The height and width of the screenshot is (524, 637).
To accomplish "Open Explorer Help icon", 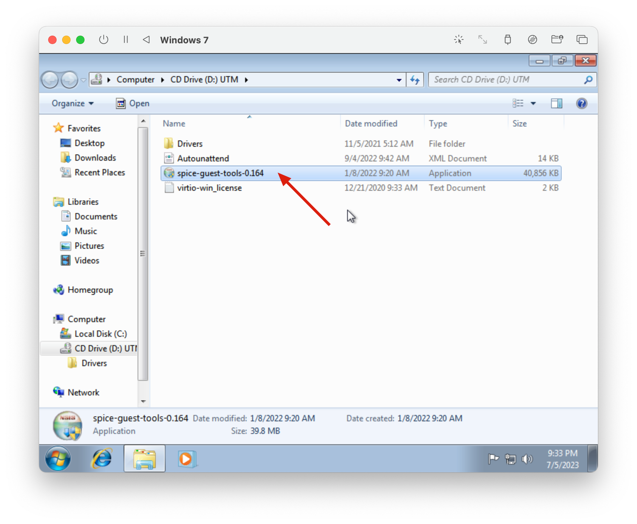I will 581,103.
